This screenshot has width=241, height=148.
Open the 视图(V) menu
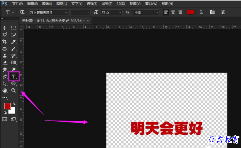pos(135,4)
